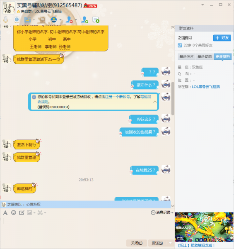Screen dimensions: 234x249
Task: Switch to the 最近照片 tab
Action: point(186,56)
